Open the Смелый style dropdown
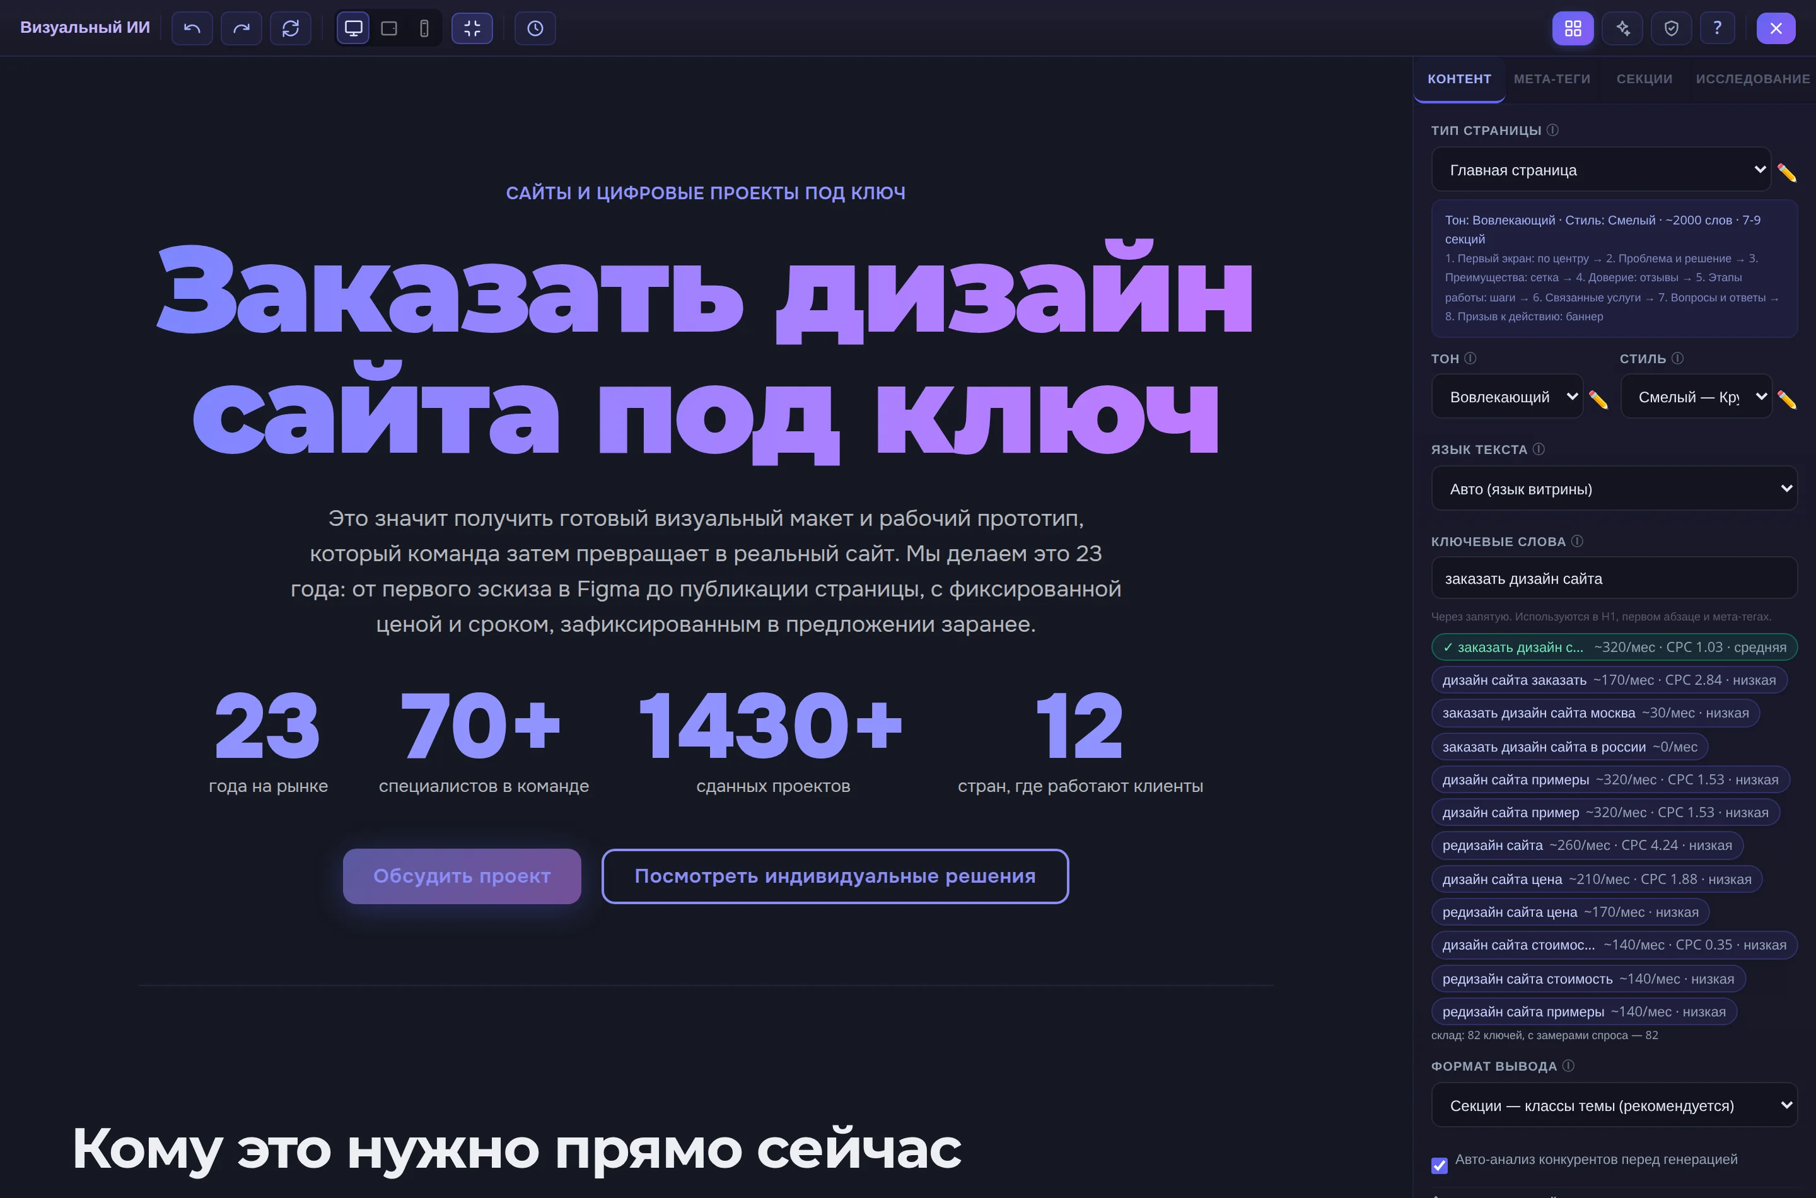This screenshot has height=1198, width=1816. pos(1696,397)
